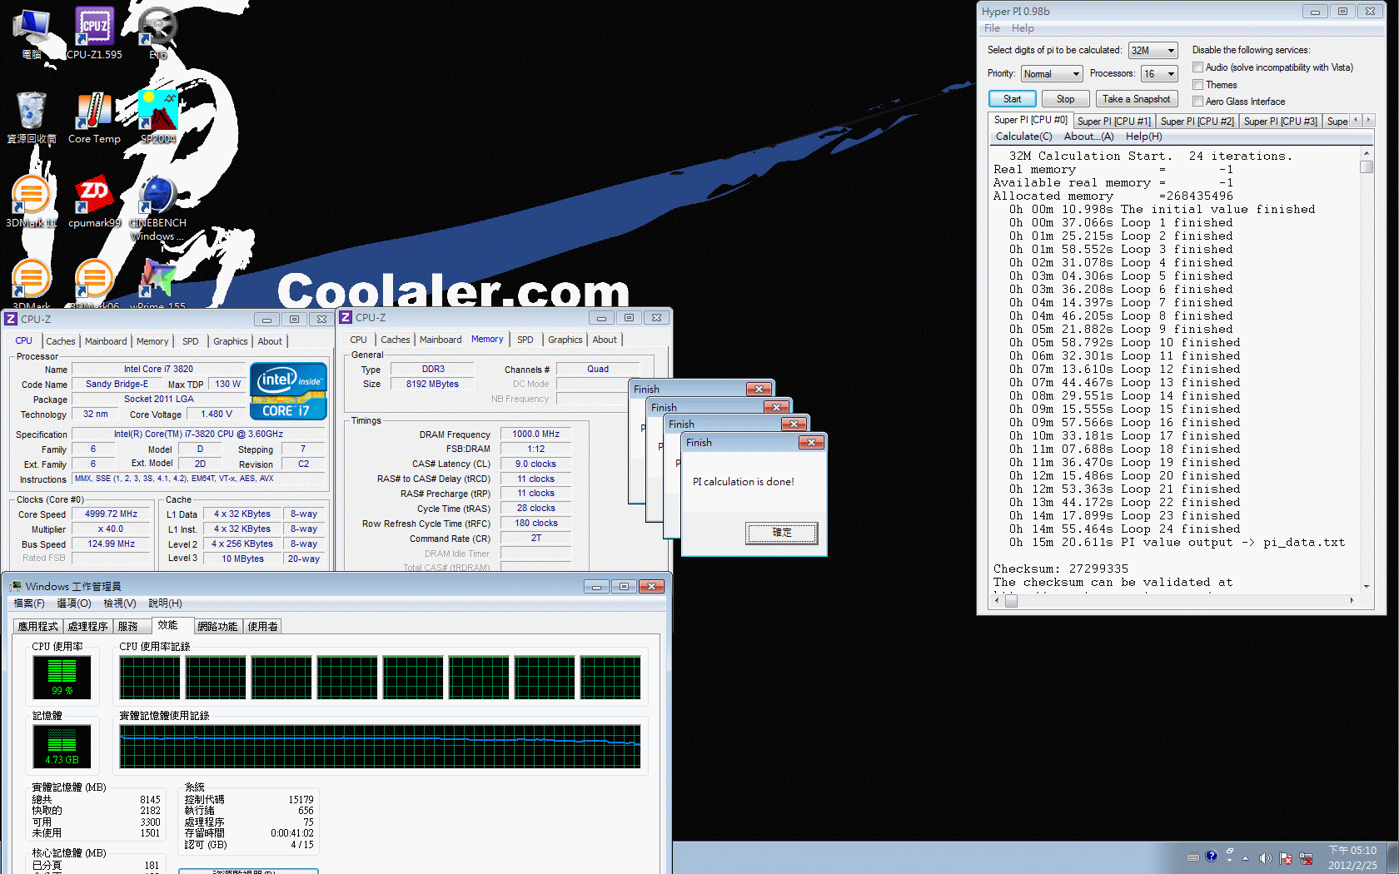Open the Help(H) menu in Super PI
This screenshot has width=1399, height=874.
(x=1143, y=137)
